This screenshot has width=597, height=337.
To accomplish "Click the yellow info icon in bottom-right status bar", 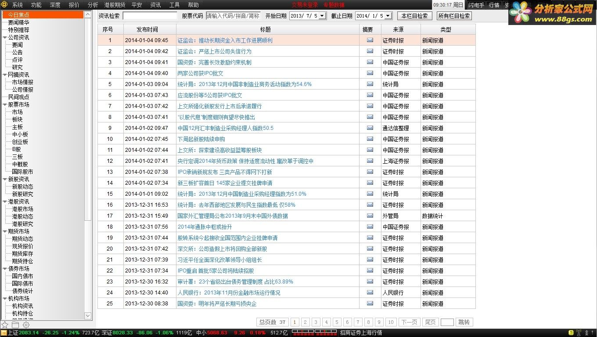I will tap(571, 333).
